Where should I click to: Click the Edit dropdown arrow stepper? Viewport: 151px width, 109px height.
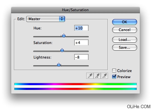click(x=62, y=19)
